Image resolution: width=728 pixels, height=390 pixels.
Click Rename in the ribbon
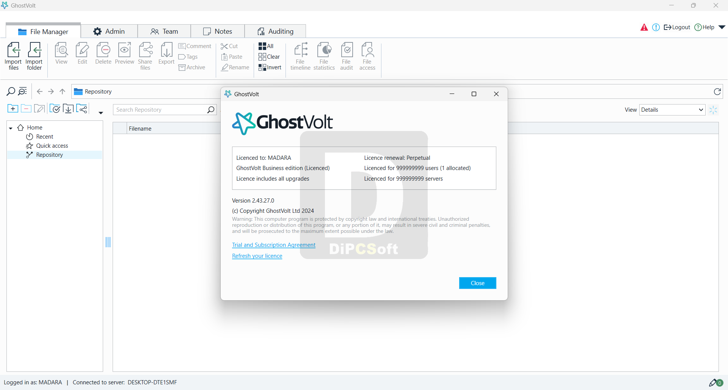[x=235, y=67]
